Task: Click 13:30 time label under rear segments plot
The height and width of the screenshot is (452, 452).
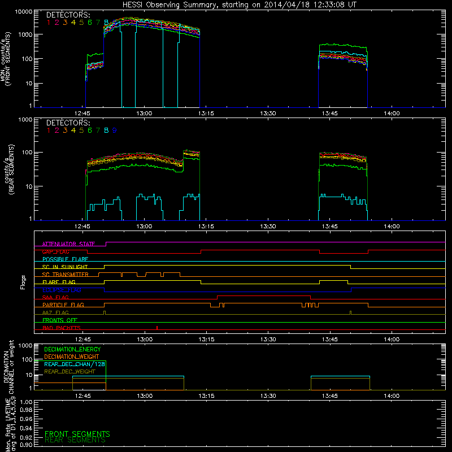Action: tap(268, 227)
